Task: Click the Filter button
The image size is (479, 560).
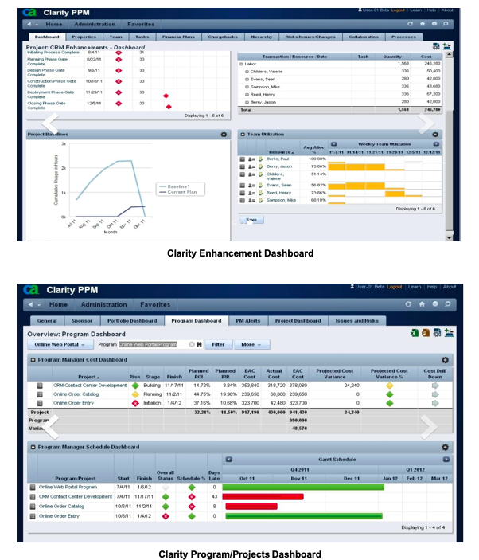Action: tap(218, 344)
